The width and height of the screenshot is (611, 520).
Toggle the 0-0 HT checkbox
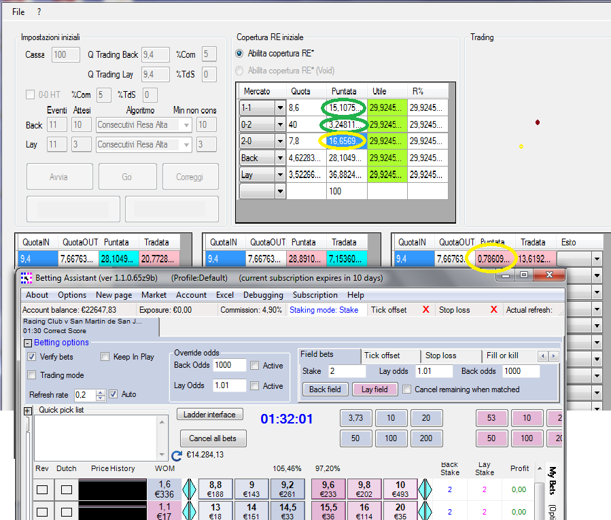[30, 94]
